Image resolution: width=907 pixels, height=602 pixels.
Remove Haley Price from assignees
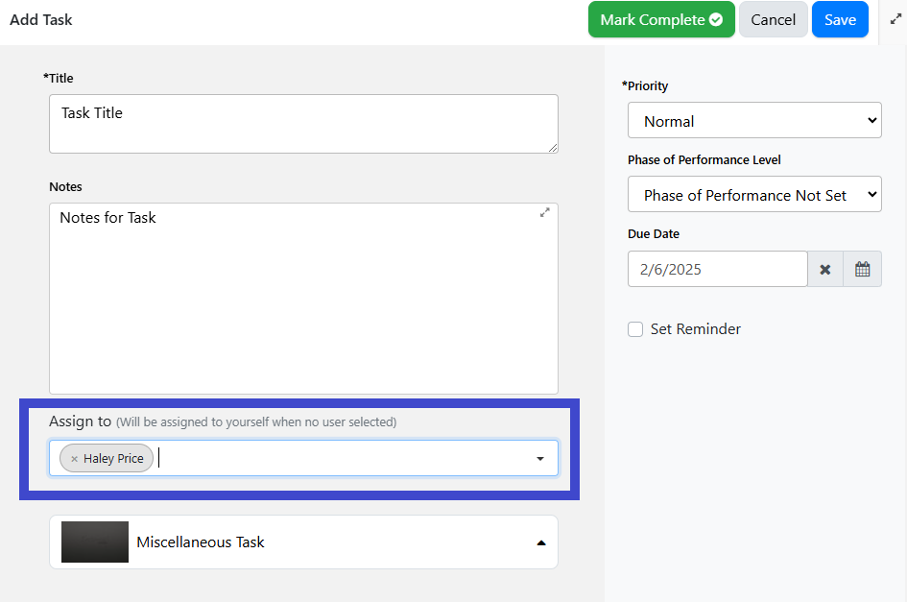[74, 459]
